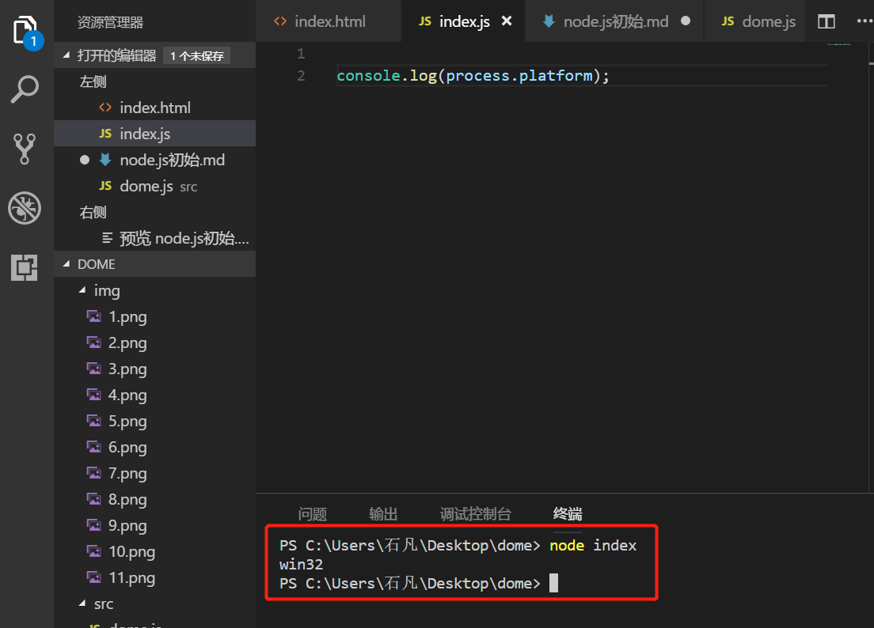The image size is (874, 628).
Task: Open the 问题 panel tab
Action: [x=312, y=514]
